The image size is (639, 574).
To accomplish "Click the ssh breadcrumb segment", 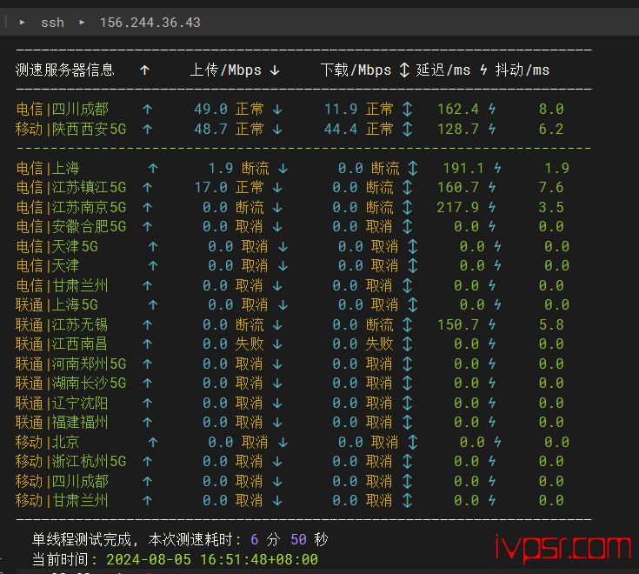I will (x=52, y=23).
